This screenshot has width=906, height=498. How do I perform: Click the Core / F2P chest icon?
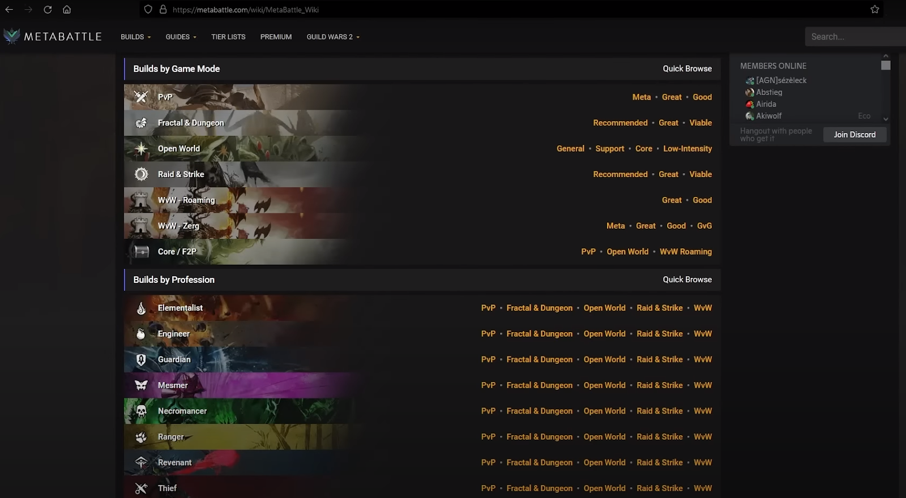tap(142, 251)
